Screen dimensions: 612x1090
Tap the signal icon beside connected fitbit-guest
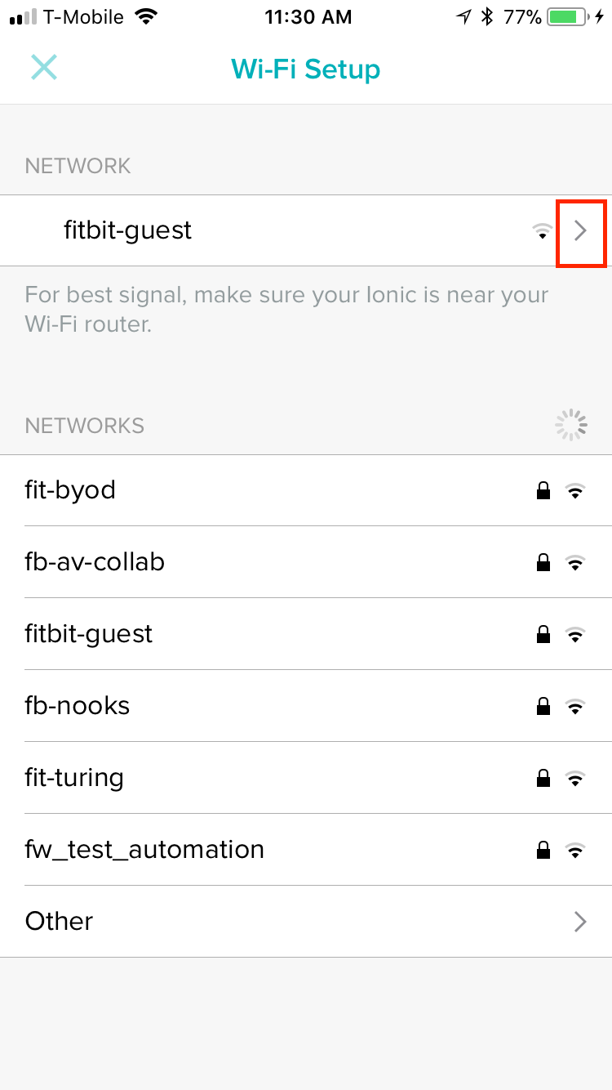point(542,232)
